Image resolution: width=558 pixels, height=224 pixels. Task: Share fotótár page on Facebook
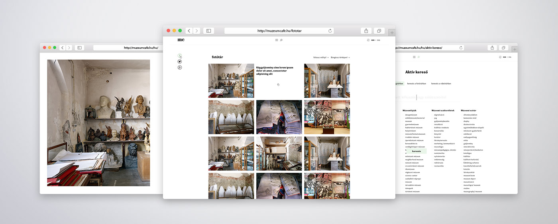pyautogui.click(x=180, y=56)
